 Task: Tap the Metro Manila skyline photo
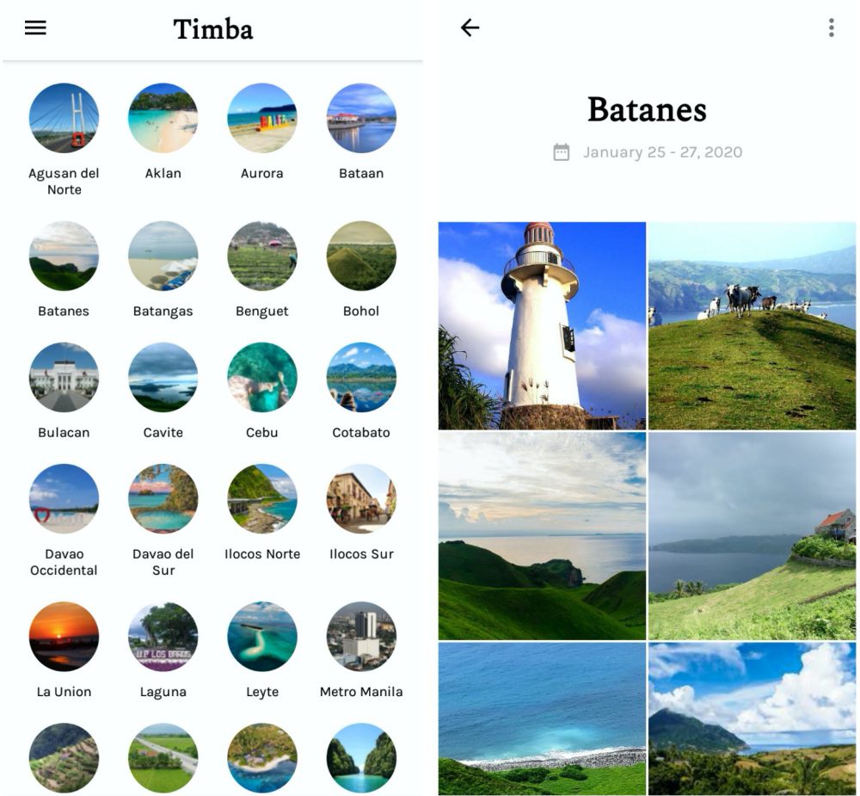pos(361,636)
